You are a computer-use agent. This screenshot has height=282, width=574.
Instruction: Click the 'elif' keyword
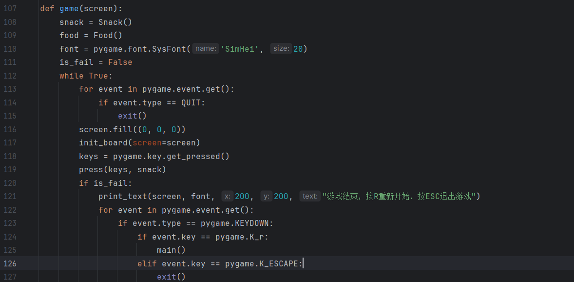(x=147, y=263)
